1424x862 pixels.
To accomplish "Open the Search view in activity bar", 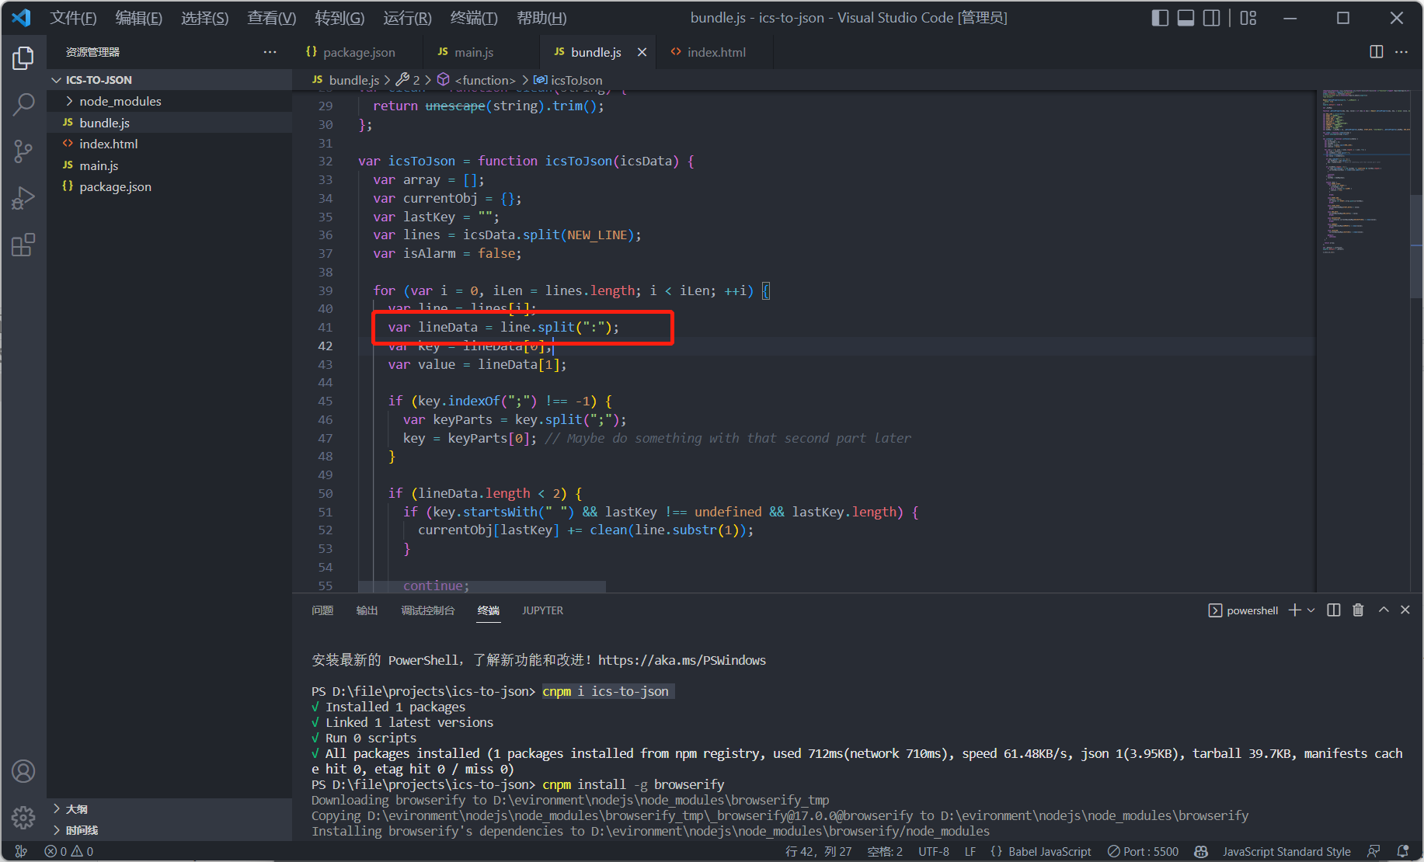I will click(x=23, y=104).
